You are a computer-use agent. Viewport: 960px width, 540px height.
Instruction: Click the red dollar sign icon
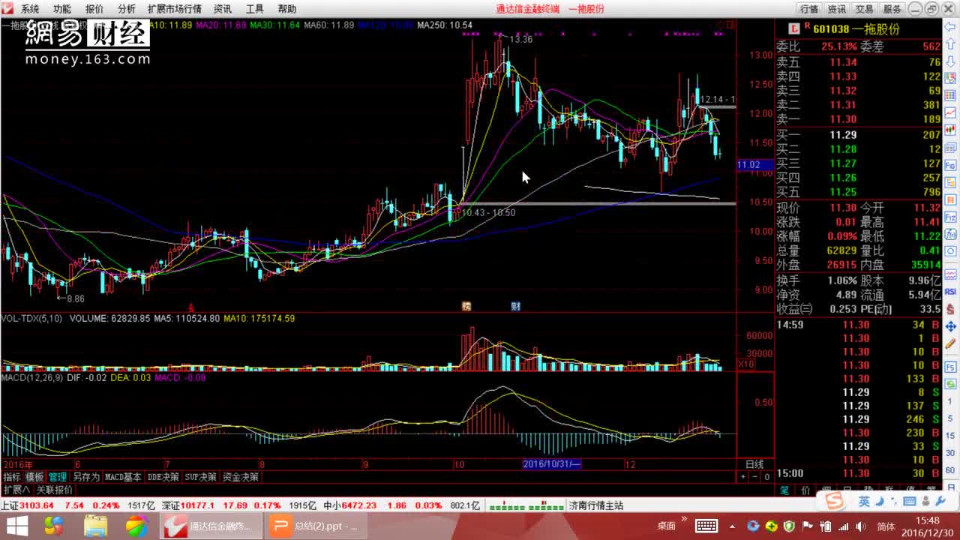[x=950, y=308]
